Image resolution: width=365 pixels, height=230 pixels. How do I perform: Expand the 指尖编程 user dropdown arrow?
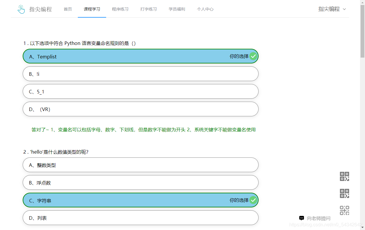[x=344, y=9]
